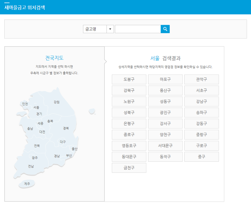The height and width of the screenshot is (203, 251).
Task: Select 전남 region on the map
Action: point(31,166)
